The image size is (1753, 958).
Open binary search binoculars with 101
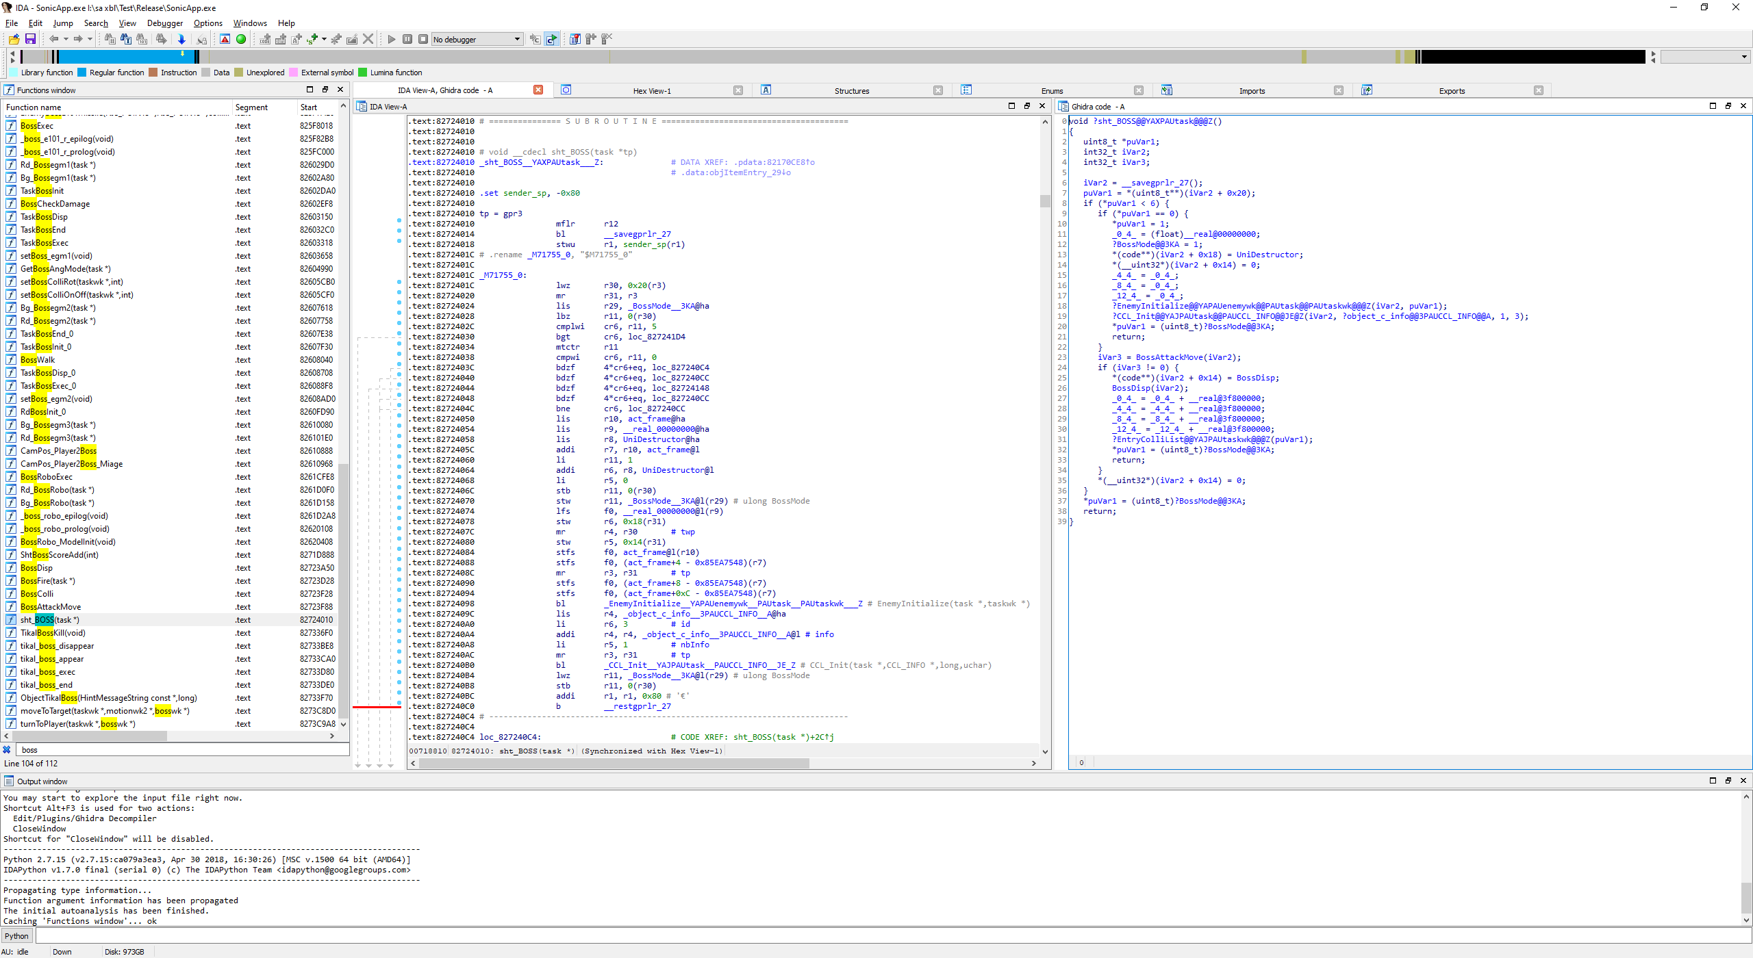click(x=142, y=39)
